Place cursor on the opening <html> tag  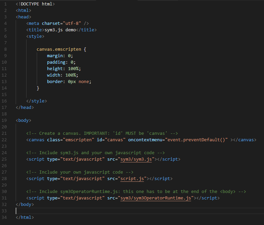click(x=23, y=11)
